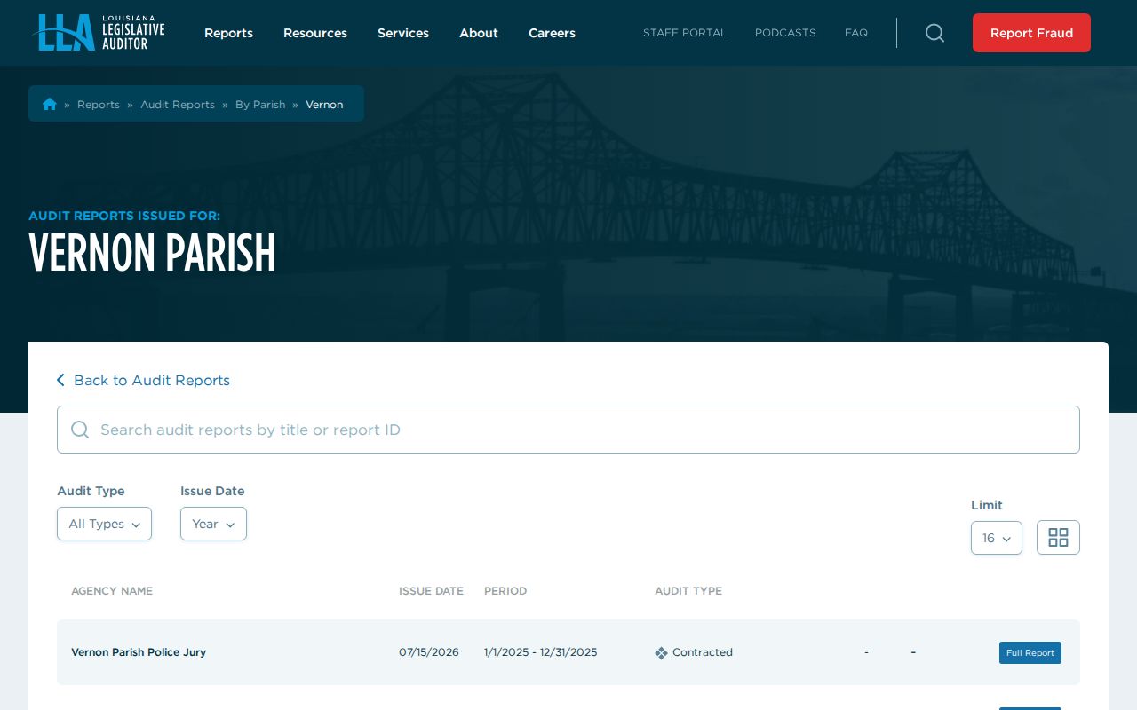Viewport: 1137px width, 710px height.
Task: Click the Vernon breadcrumb item
Action: 324,105
